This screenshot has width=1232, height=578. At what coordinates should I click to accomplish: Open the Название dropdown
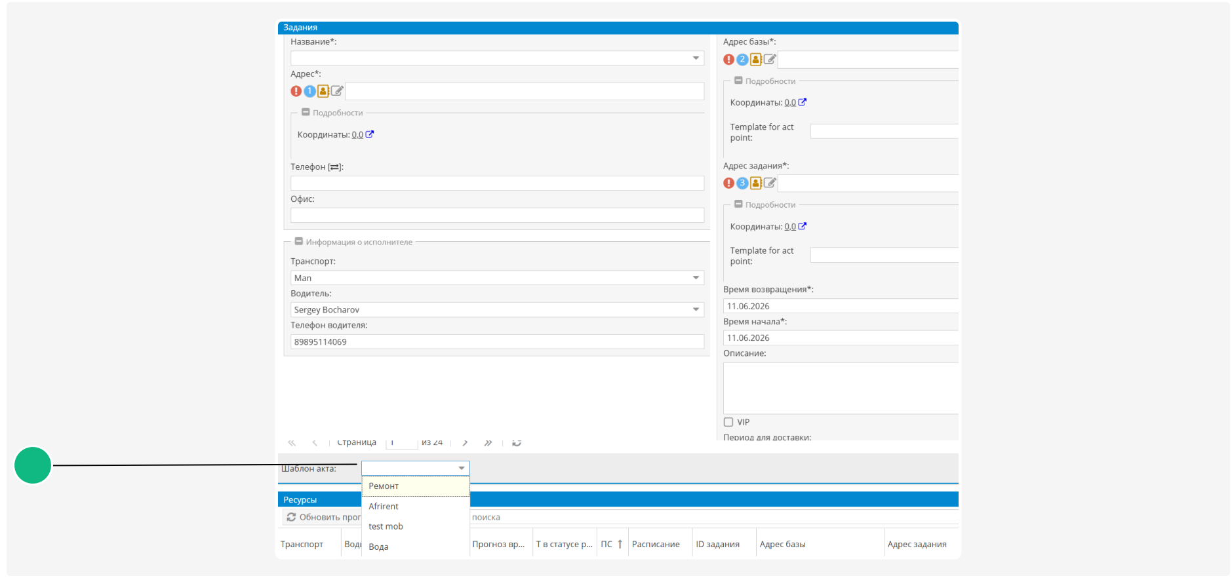click(x=696, y=58)
